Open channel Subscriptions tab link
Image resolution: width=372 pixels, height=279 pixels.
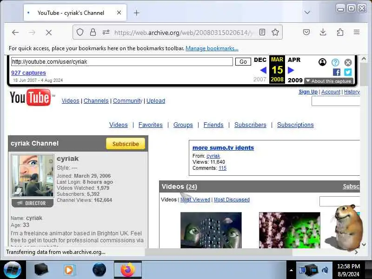295,125
